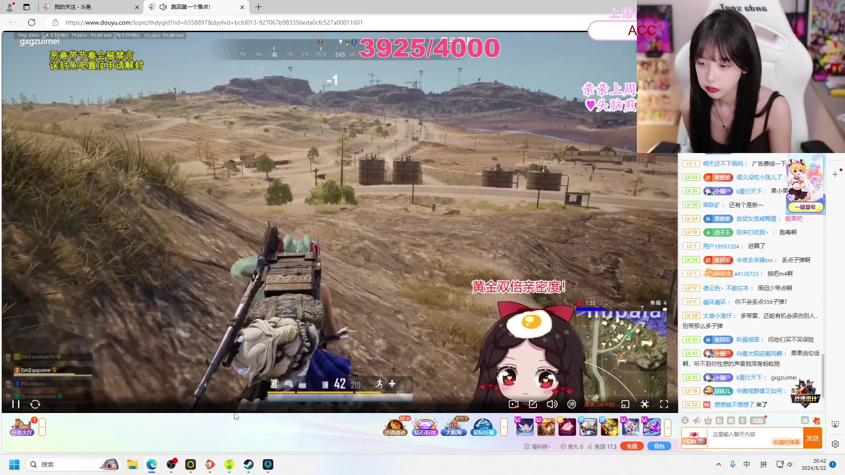Toggle danmaku bullet comments on the player
The height and width of the screenshot is (475, 845).
point(572,404)
